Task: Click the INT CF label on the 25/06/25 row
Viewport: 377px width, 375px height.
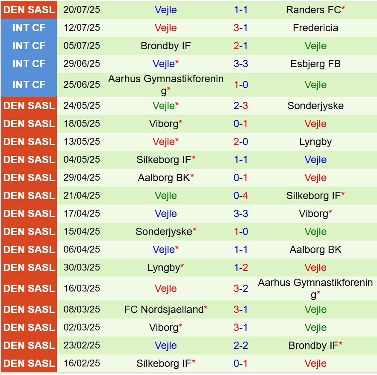Action: pyautogui.click(x=29, y=85)
